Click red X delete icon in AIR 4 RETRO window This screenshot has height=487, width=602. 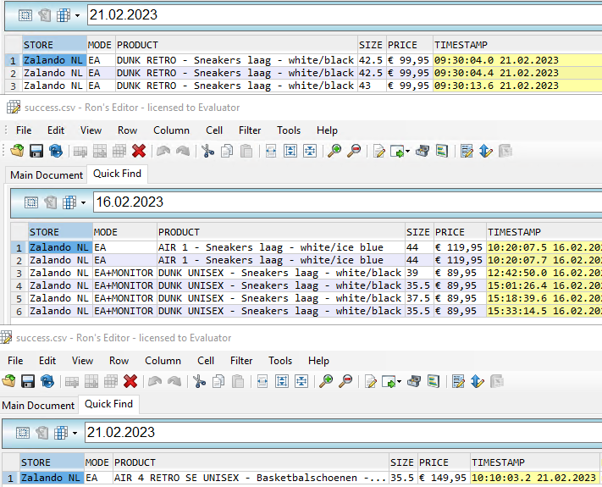[x=130, y=381]
